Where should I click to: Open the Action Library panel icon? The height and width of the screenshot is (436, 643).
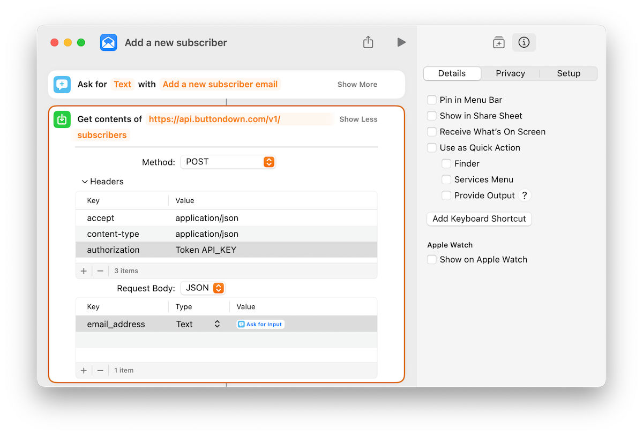(x=498, y=42)
